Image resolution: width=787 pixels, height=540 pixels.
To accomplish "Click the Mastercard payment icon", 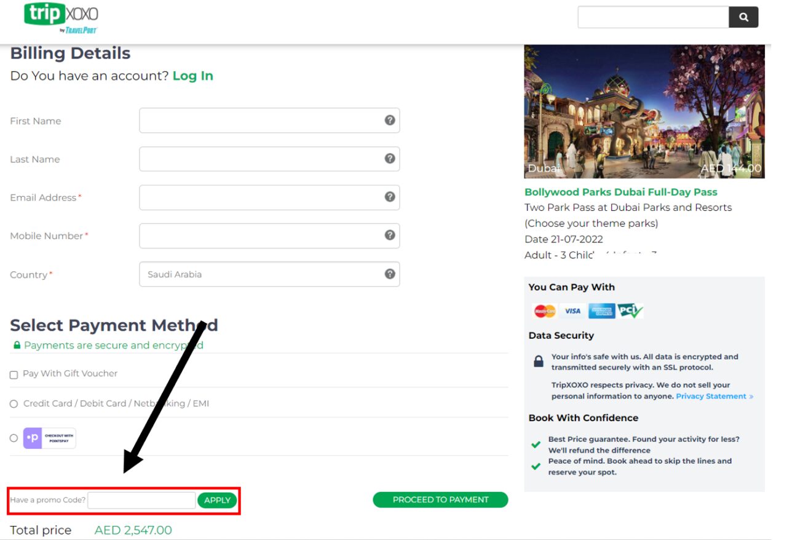I will click(x=545, y=311).
